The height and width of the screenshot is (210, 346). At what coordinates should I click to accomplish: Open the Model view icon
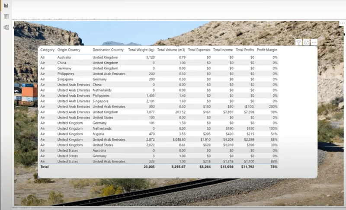click(6, 27)
